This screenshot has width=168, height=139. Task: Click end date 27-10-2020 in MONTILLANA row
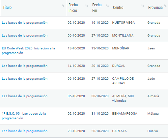[x=100, y=36]
